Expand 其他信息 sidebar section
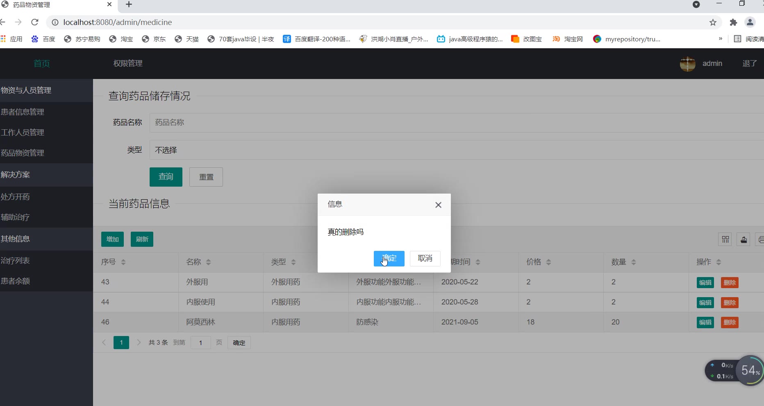 tap(46, 239)
